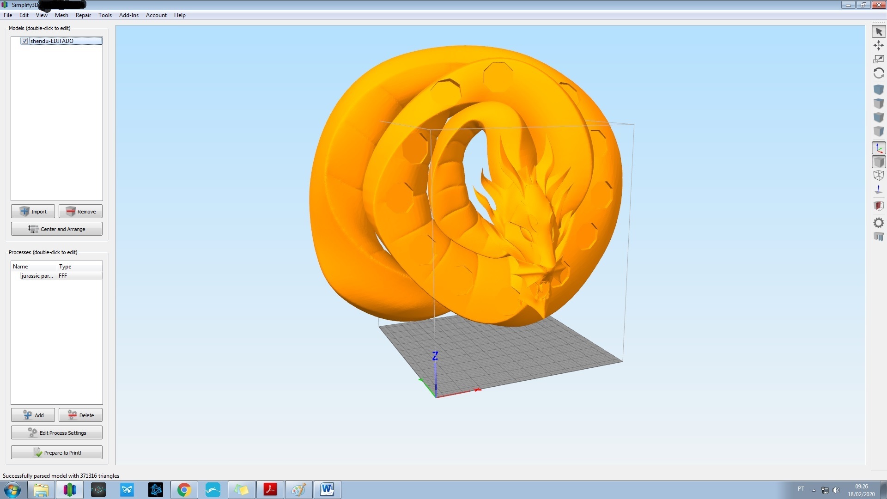
Task: Click the Prepare to Print button
Action: tap(56, 452)
